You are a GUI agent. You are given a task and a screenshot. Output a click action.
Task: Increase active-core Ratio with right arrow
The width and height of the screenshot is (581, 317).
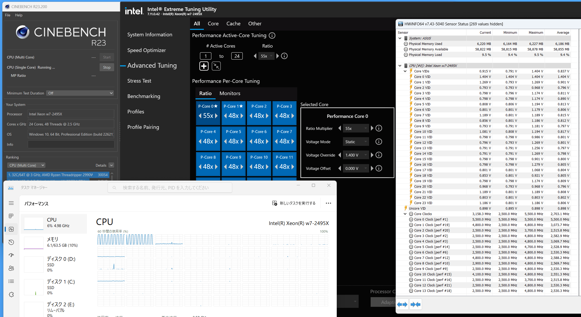(x=277, y=56)
